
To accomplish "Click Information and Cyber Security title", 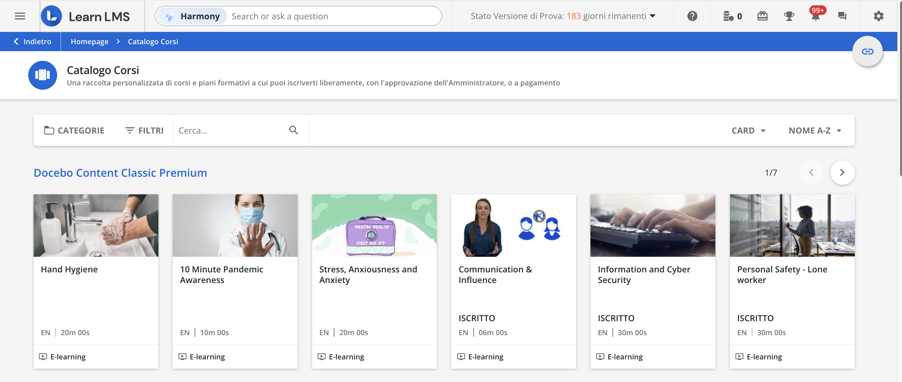I will tap(644, 274).
